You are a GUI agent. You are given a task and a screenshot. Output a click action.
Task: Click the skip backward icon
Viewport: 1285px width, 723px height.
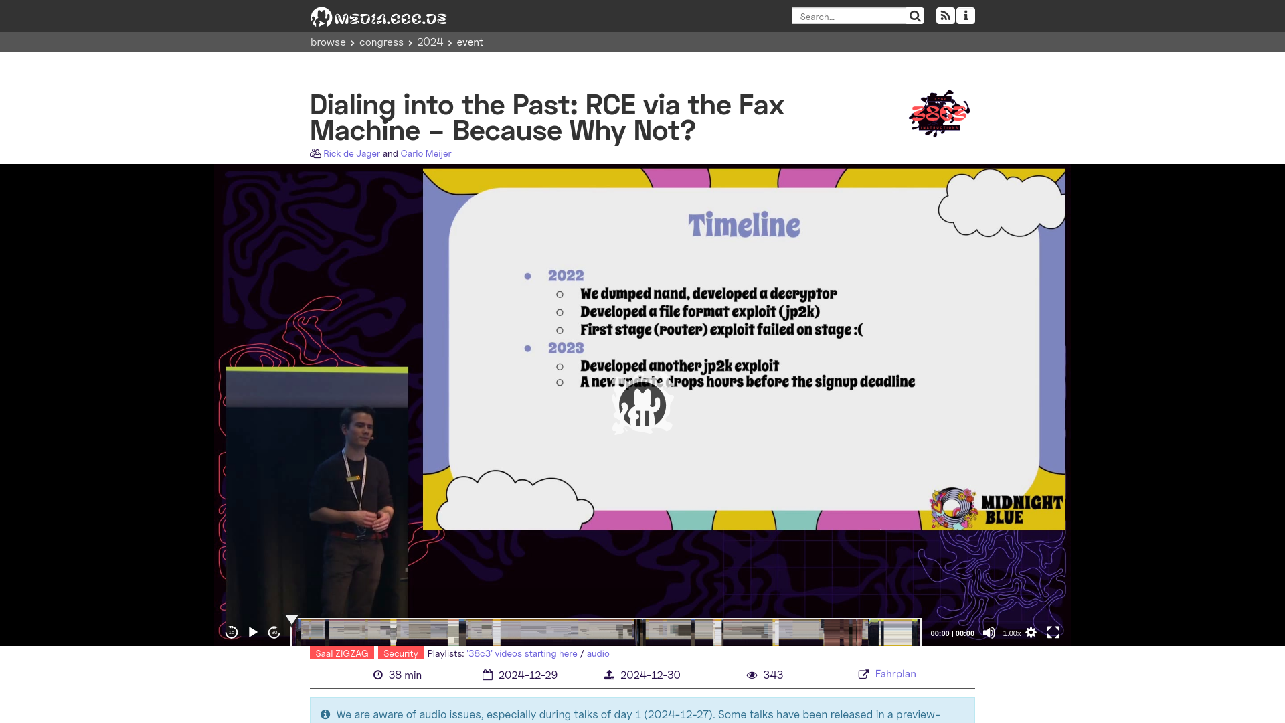(231, 632)
